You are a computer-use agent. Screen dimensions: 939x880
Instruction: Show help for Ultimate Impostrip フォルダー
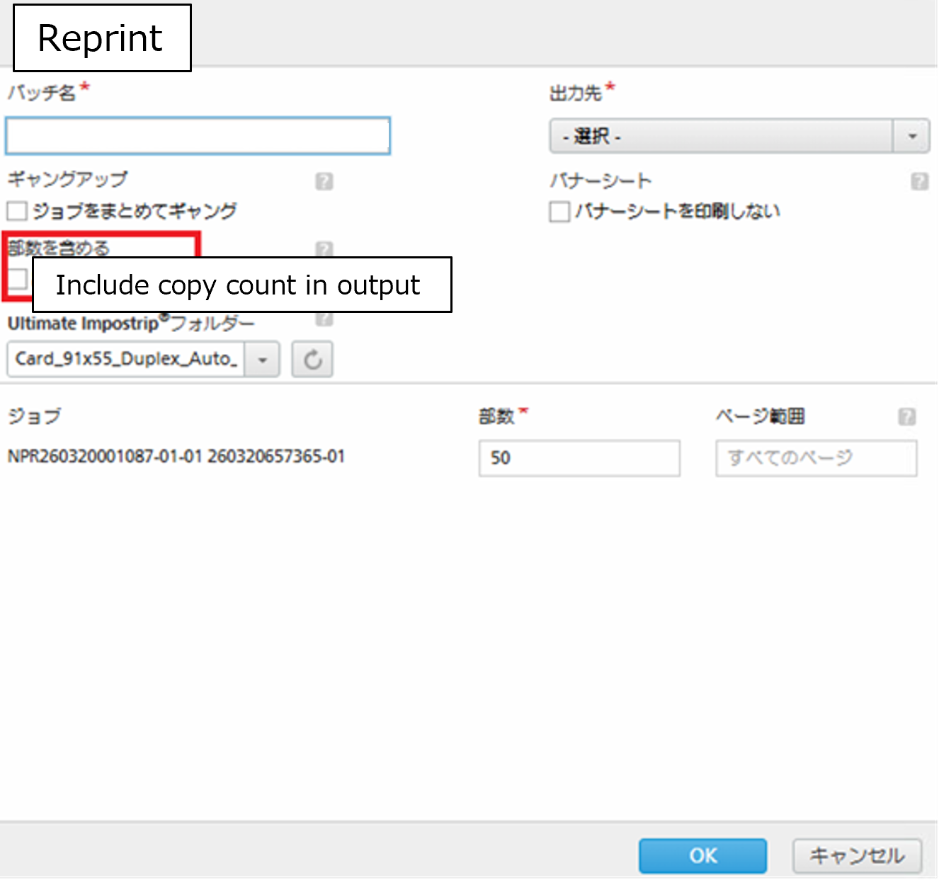coord(324,319)
